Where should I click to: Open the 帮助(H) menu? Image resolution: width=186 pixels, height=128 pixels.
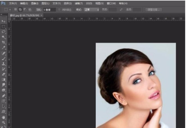[x=123, y=3]
